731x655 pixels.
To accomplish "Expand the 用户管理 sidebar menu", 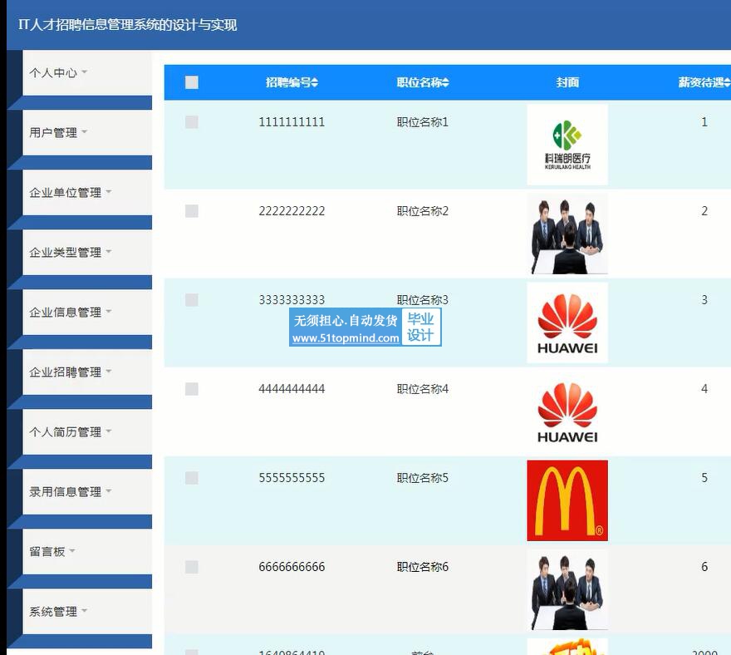I will (x=87, y=132).
